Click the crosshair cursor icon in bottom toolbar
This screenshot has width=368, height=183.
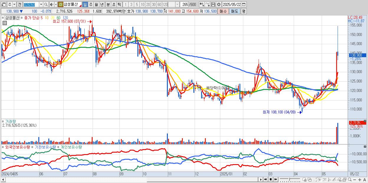(320, 179)
